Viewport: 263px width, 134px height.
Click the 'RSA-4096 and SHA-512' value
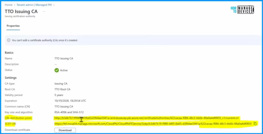point(69,112)
